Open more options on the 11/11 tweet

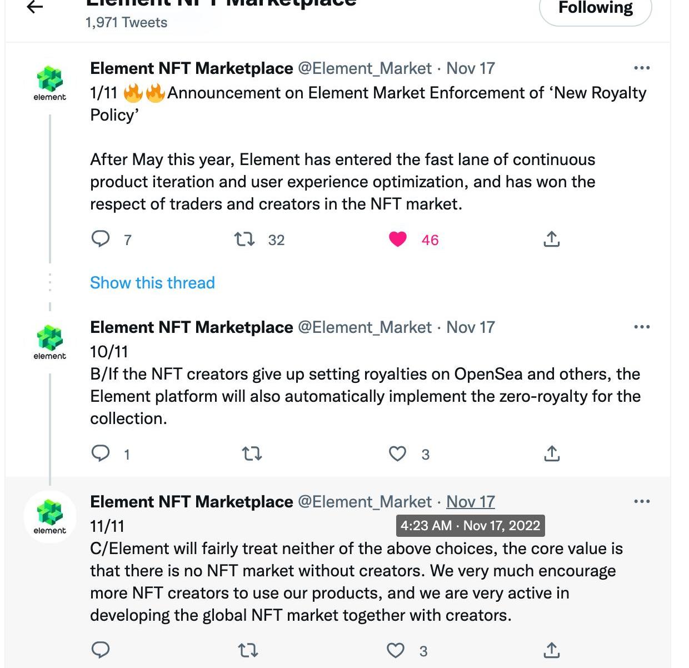tap(641, 502)
